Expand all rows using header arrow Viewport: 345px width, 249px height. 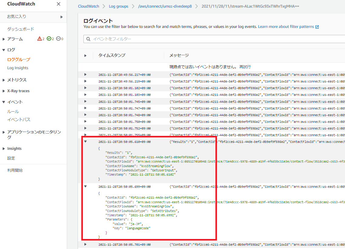tap(85, 56)
